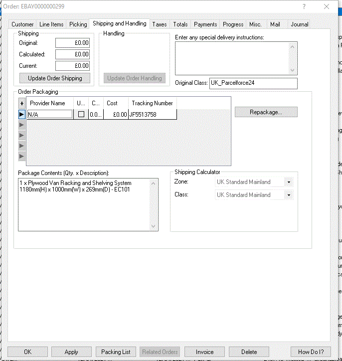The image size is (342, 361).
Task: Click the Current shipping amount field
Action: click(x=72, y=66)
